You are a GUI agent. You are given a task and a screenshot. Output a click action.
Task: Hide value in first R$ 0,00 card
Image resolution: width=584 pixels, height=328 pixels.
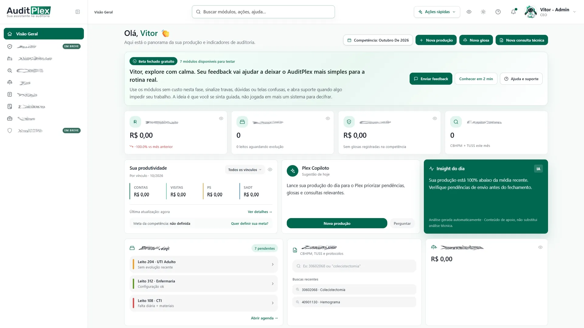tap(221, 118)
